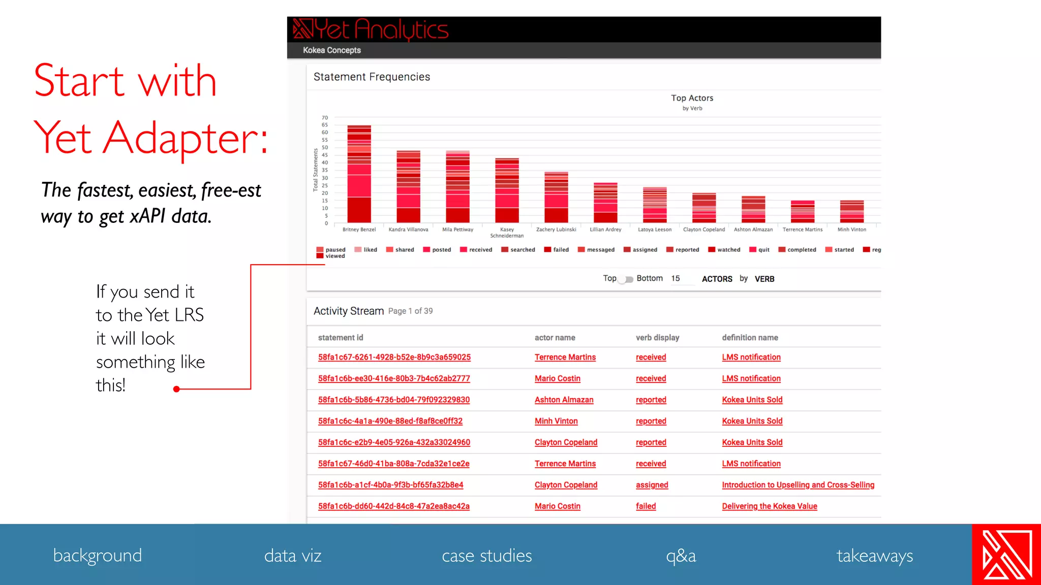Open Kokea Units Sold in Minh Vinton row
The width and height of the screenshot is (1041, 585).
pos(752,421)
